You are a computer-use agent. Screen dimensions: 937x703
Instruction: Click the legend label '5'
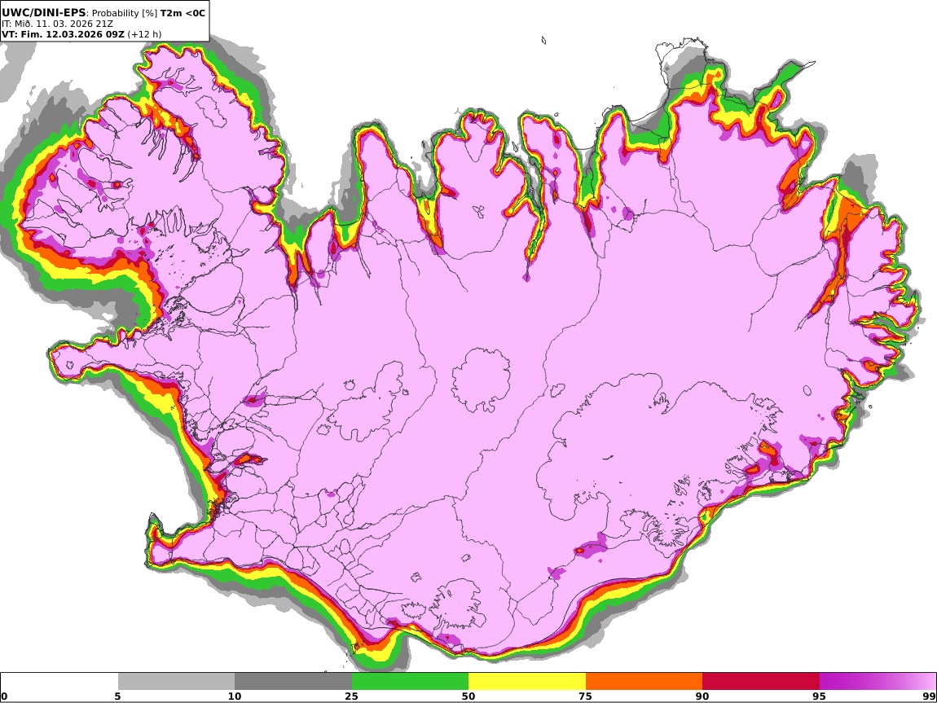click(117, 696)
